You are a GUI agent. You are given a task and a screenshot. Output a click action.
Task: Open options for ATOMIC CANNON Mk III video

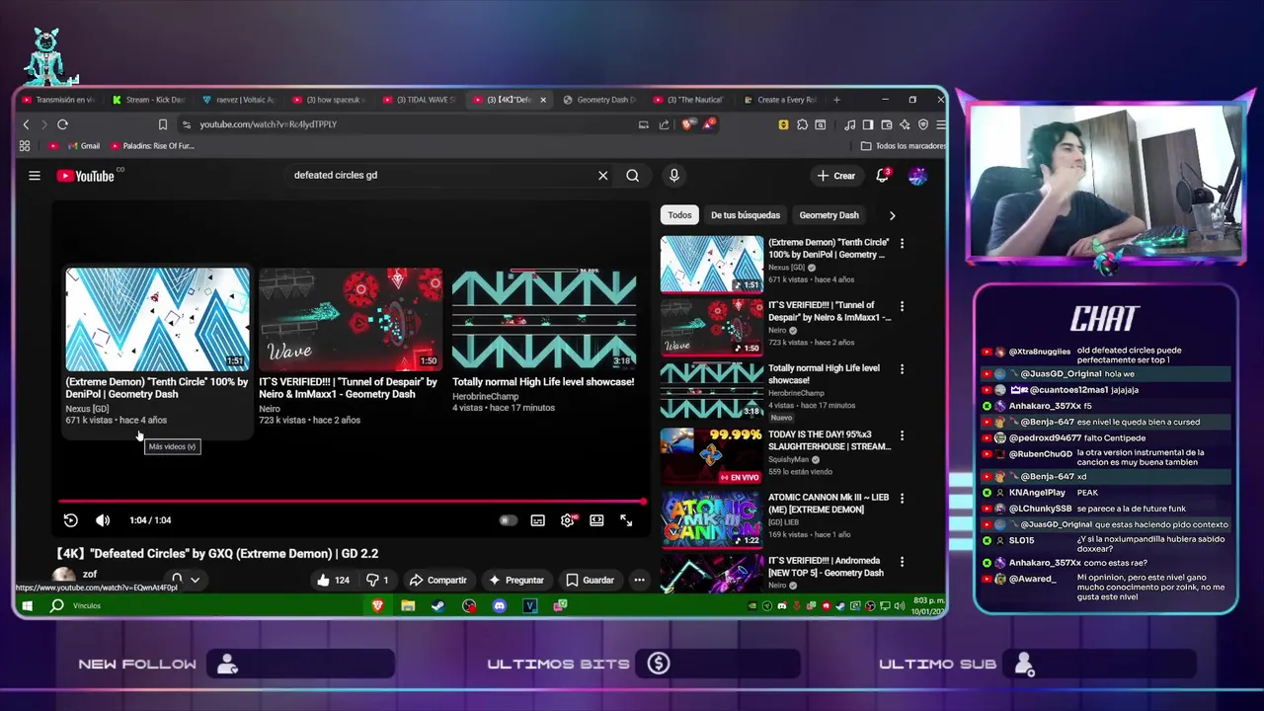click(902, 498)
